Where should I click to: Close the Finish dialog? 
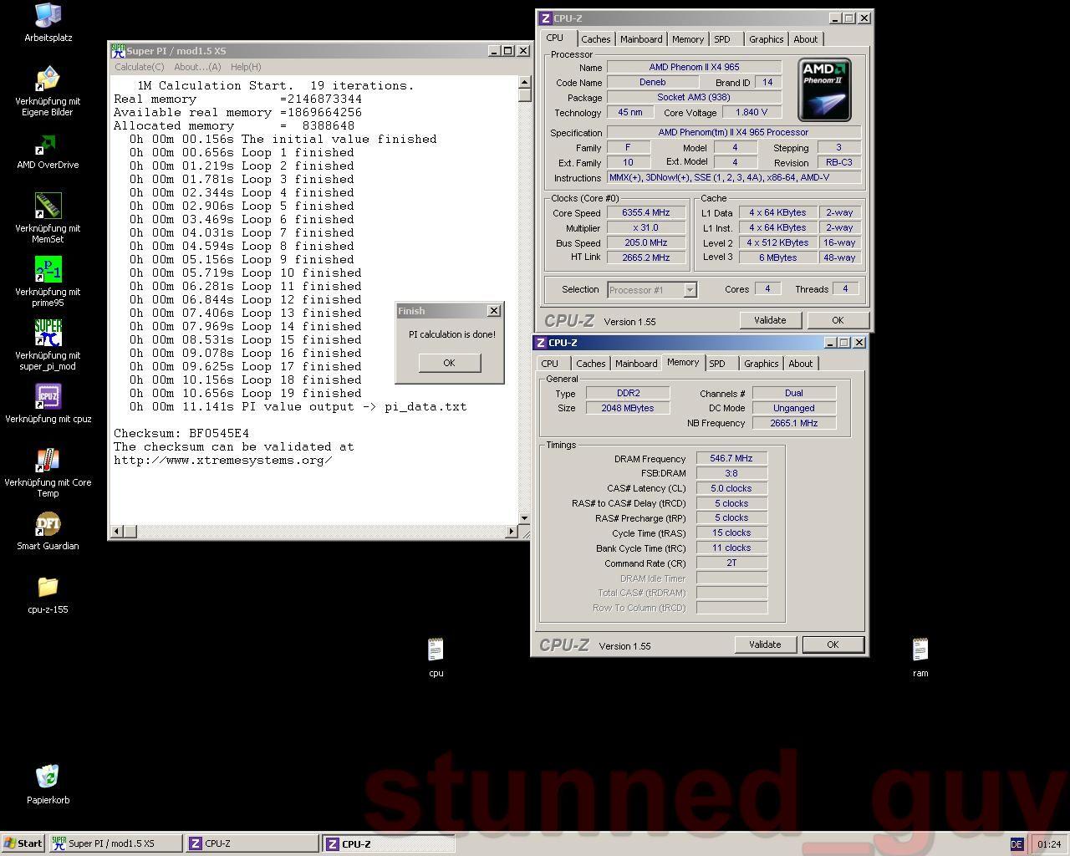coord(494,311)
